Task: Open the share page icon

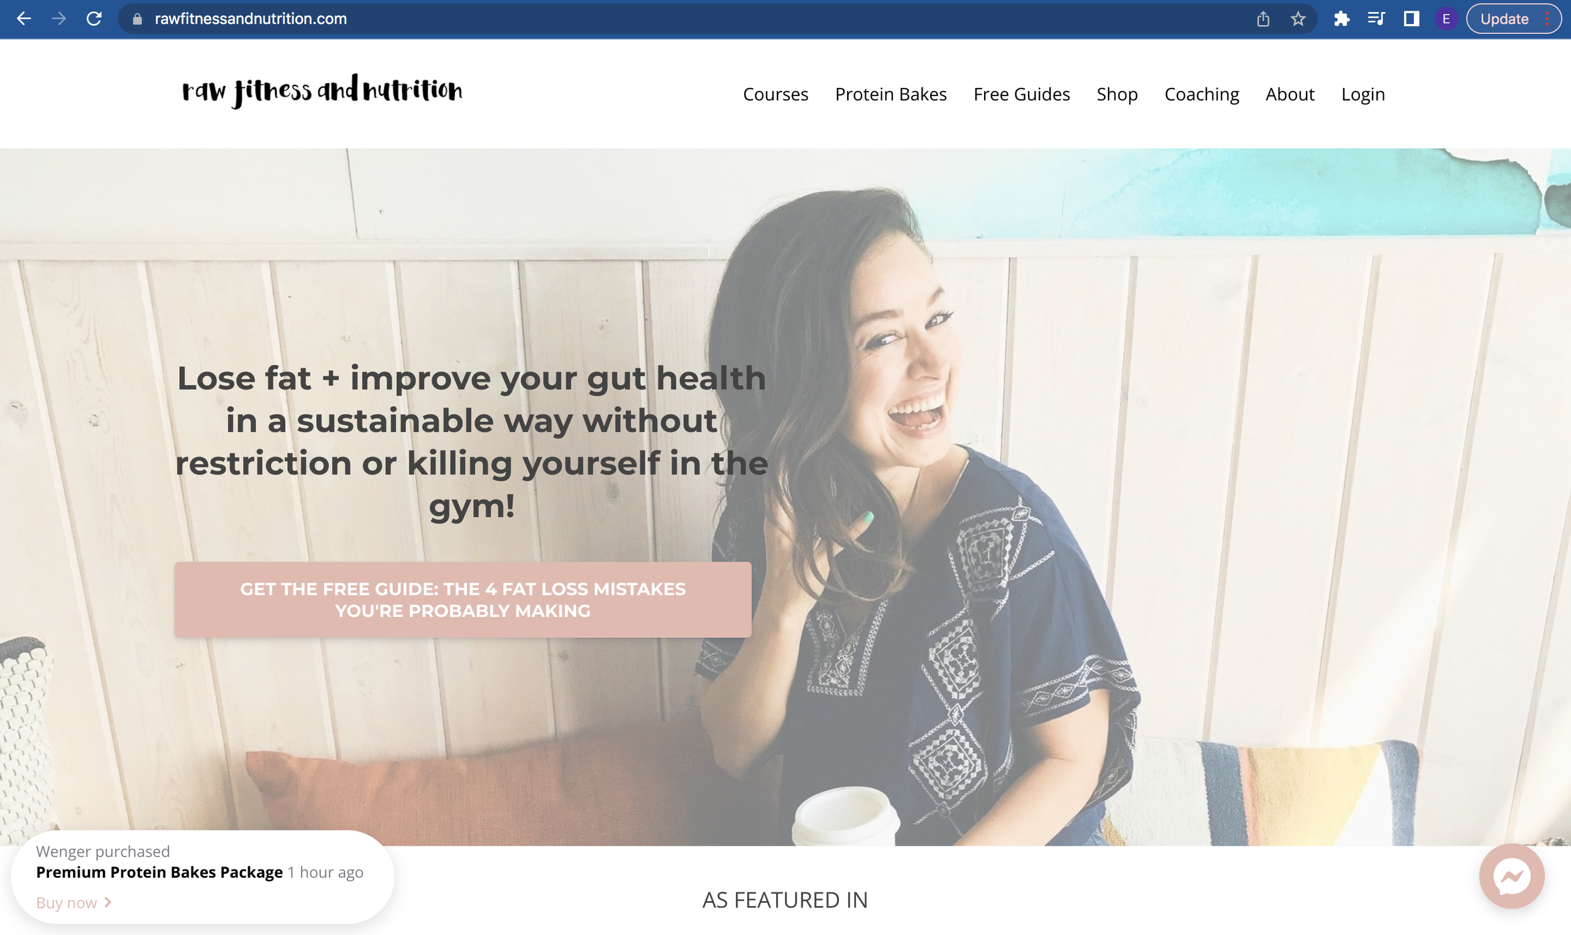Action: (x=1263, y=19)
